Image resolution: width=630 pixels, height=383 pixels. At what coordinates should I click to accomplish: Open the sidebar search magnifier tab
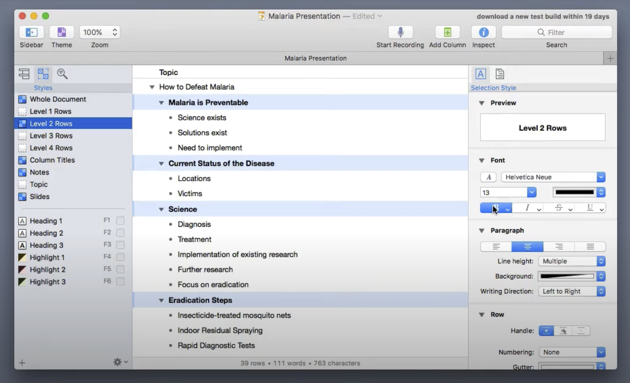62,74
